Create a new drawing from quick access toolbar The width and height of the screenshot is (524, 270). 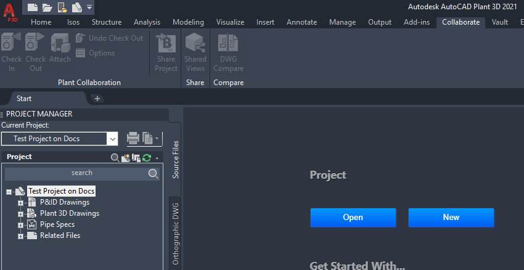33,7
